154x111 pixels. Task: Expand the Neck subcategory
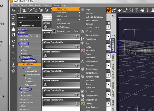(22, 92)
